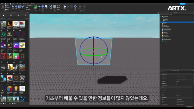
Task: Expand the Position property row
Action: click(161, 101)
